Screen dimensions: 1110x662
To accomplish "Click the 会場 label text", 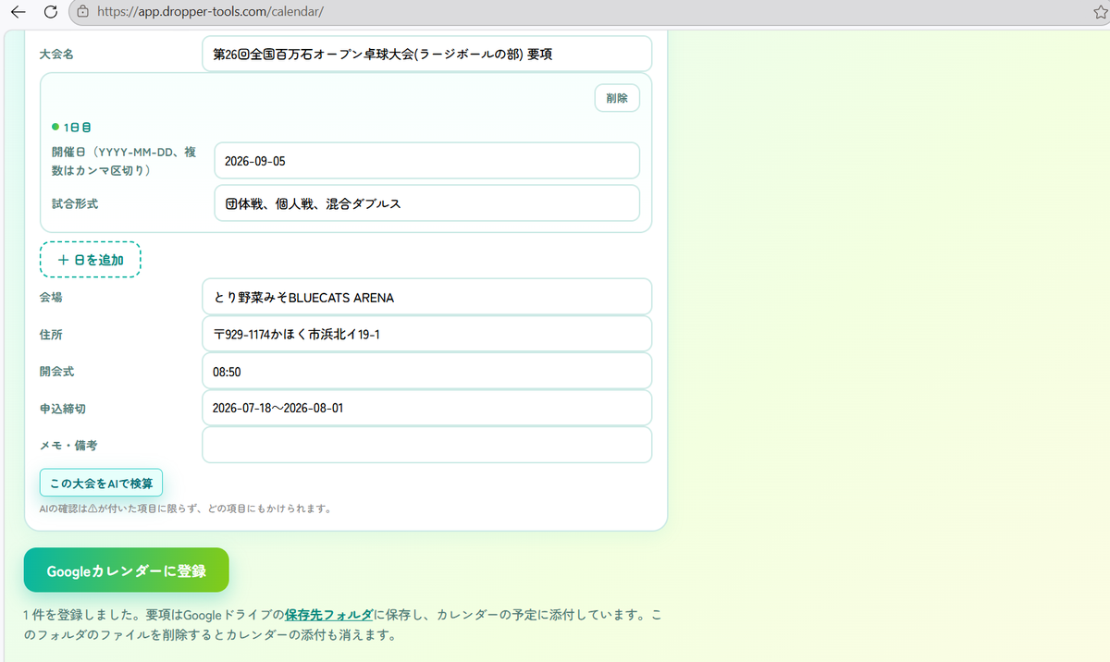I will pyautogui.click(x=51, y=297).
